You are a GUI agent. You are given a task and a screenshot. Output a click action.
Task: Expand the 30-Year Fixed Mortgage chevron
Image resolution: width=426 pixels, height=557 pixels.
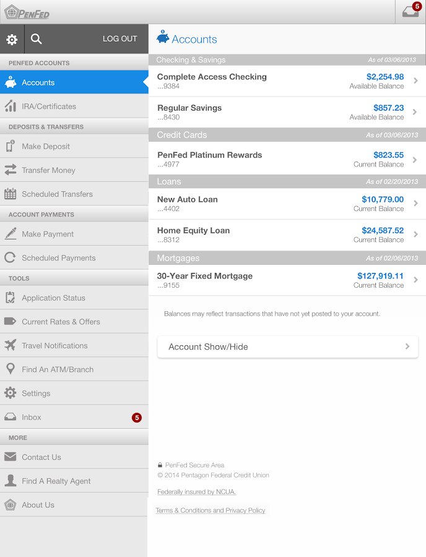[x=415, y=280]
